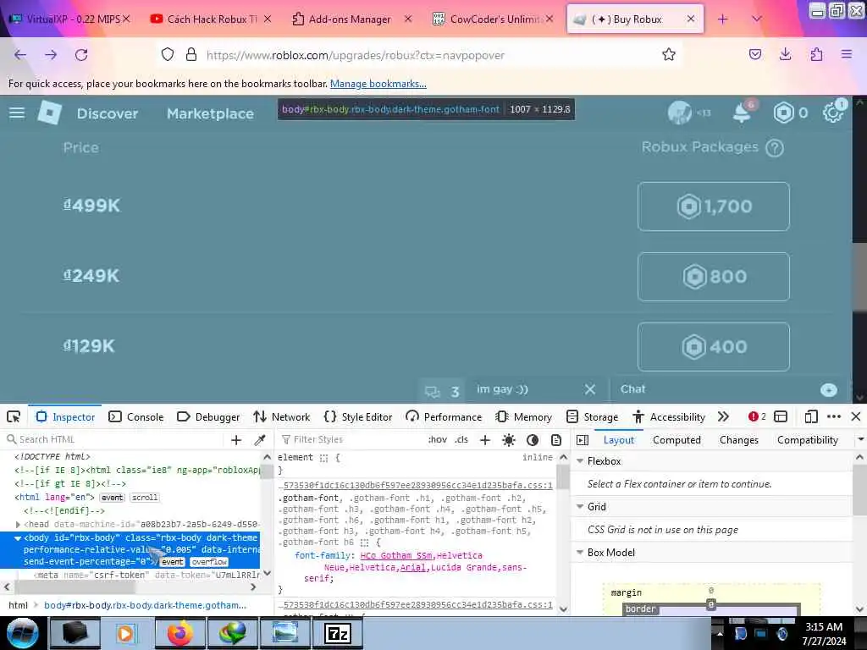The height and width of the screenshot is (650, 867).
Task: List all browser tabs with the dropdown arrow
Action: tap(757, 19)
